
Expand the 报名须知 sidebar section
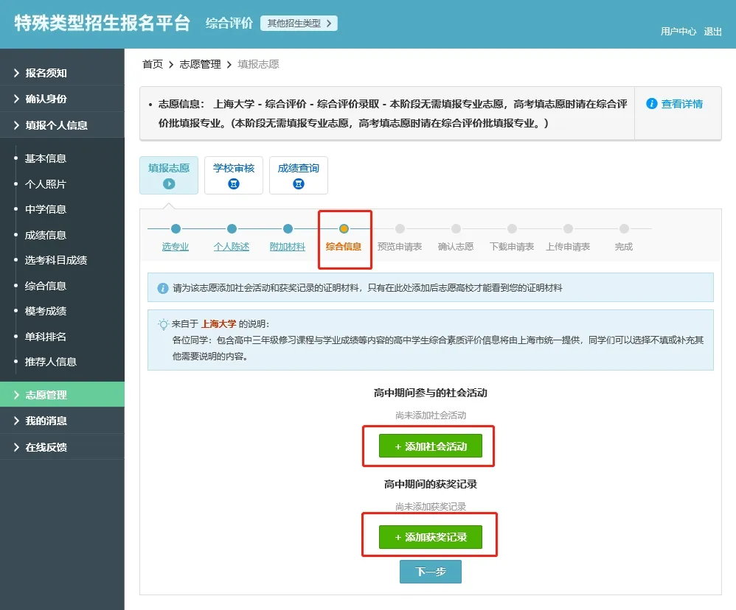point(62,73)
